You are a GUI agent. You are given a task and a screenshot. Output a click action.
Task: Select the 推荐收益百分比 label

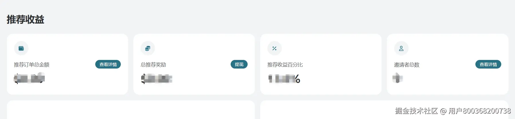(285, 65)
